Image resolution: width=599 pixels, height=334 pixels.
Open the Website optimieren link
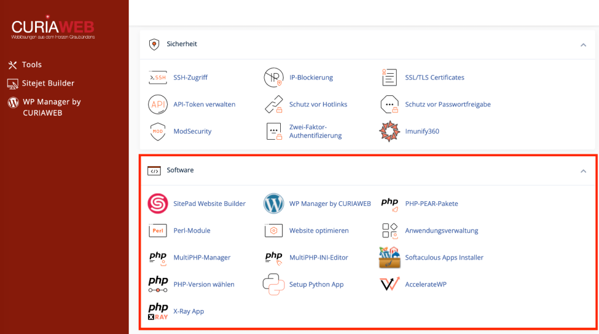[x=319, y=231]
